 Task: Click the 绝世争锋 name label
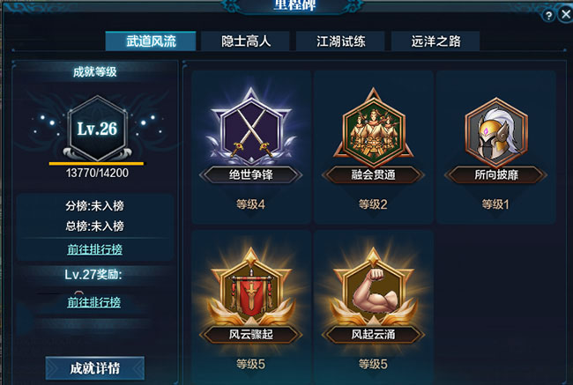point(251,174)
